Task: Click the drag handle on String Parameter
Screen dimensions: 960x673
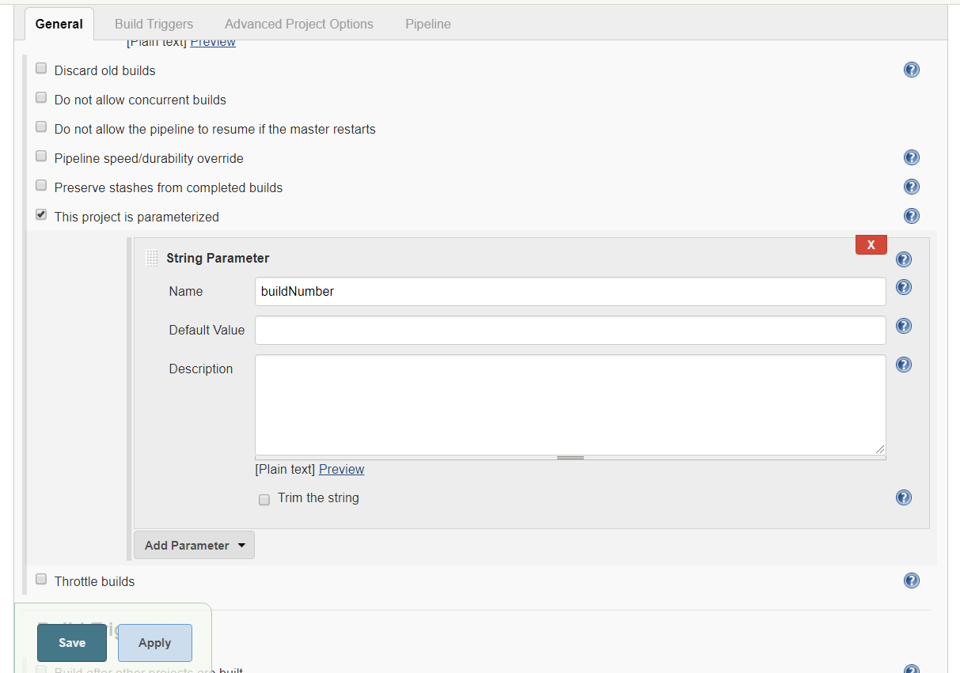Action: (x=152, y=258)
